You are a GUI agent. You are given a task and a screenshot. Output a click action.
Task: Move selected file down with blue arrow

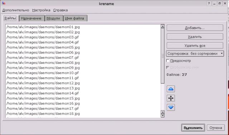171,108
